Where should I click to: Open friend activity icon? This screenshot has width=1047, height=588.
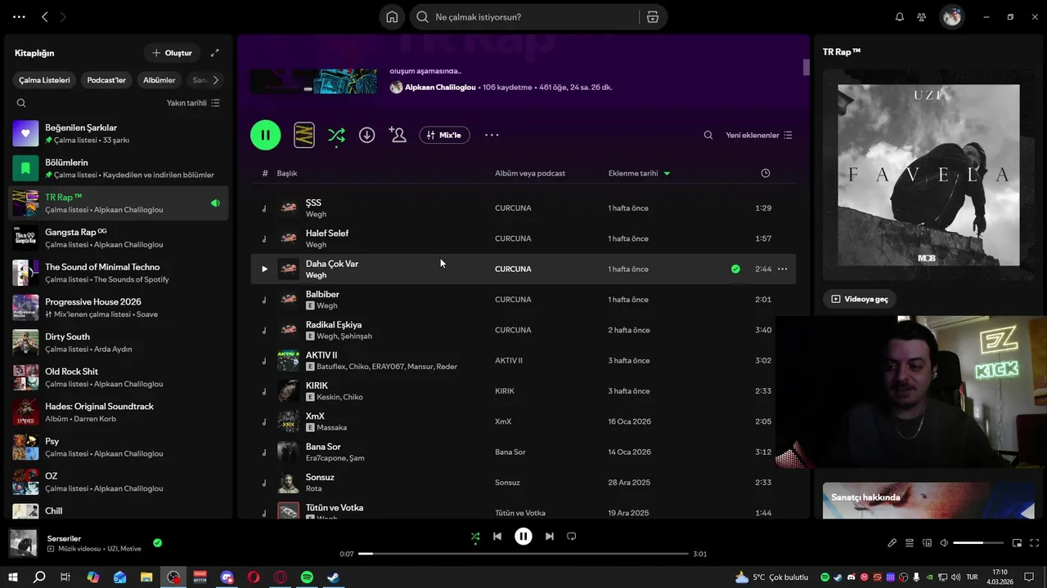tap(922, 17)
